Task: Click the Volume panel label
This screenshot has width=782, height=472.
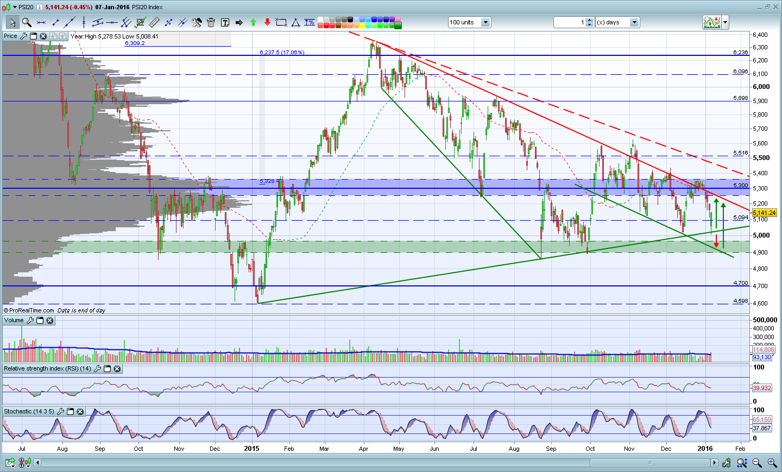Action: coord(14,321)
